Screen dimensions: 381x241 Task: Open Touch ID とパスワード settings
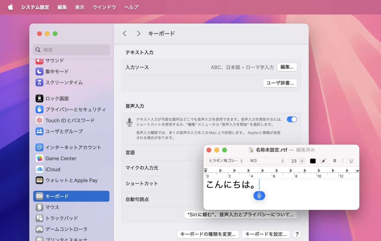[x=70, y=120]
